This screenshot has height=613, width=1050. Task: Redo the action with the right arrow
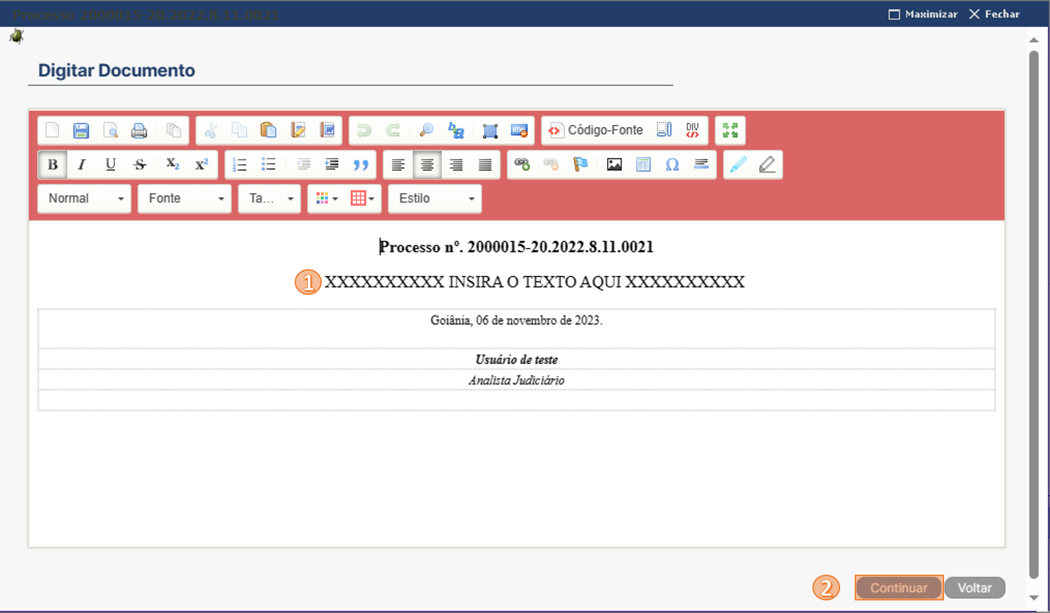click(x=393, y=130)
